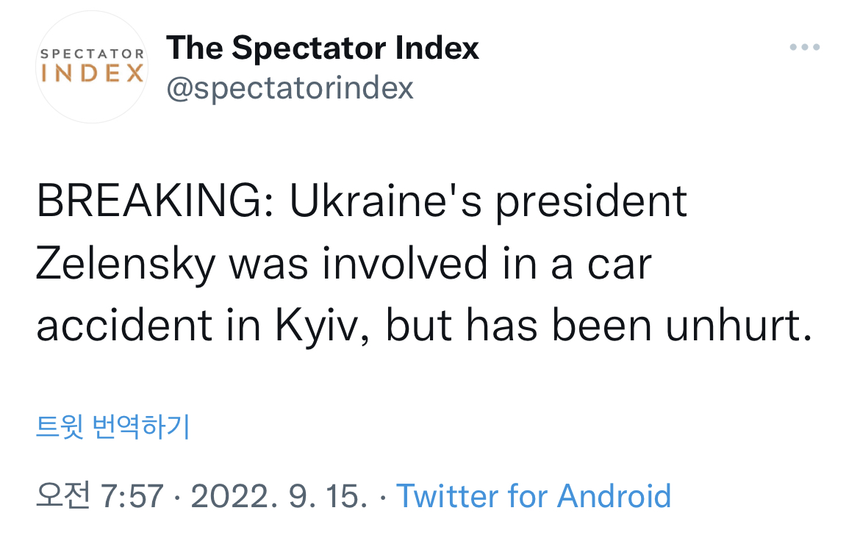Screen dimensions: 860x541
Task: Click the word Ukraine's in the tweet
Action: (386, 202)
